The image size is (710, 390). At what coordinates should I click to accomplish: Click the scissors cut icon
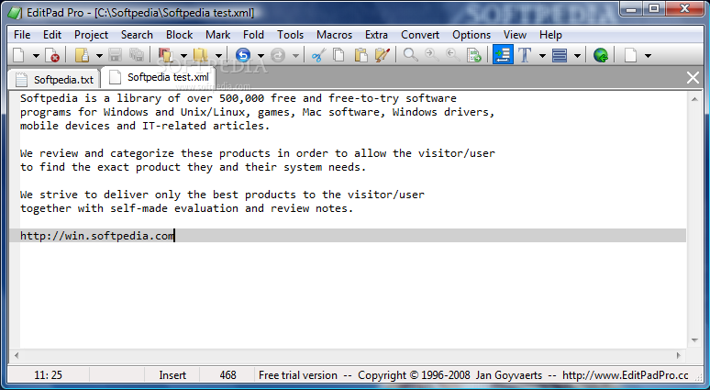[319, 55]
